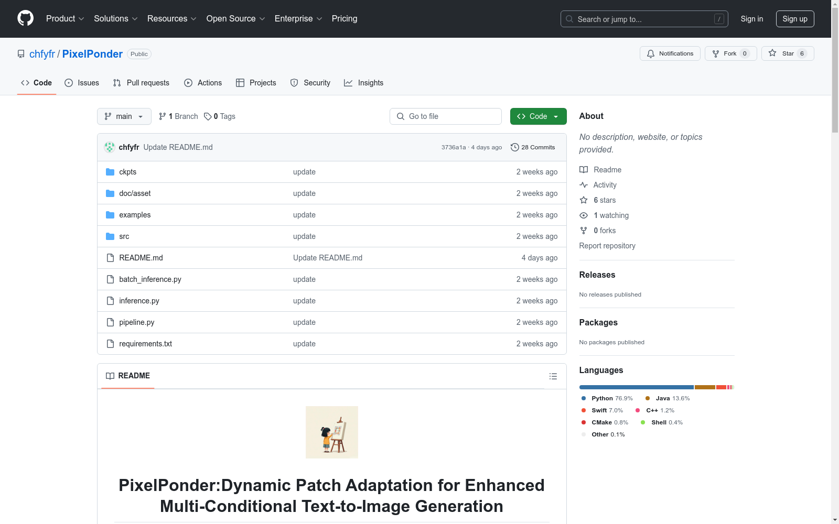
Task: Open the Update README.md commit message
Action: click(178, 147)
